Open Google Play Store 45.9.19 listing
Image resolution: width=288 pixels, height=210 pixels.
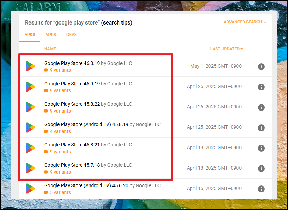click(72, 84)
